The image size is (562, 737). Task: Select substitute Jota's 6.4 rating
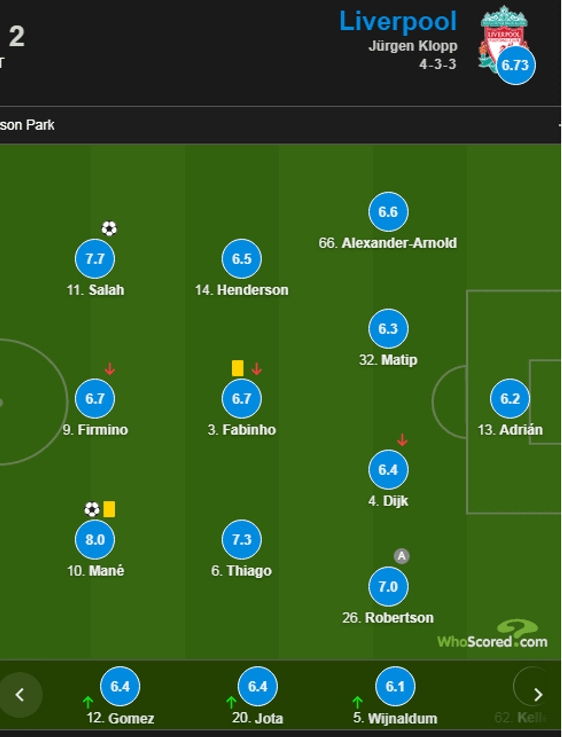point(257,687)
